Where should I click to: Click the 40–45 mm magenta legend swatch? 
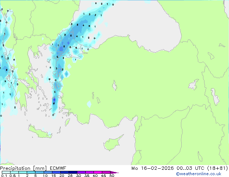click(x=98, y=172)
